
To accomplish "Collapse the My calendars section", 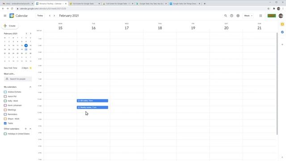I will pyautogui.click(x=30, y=87).
